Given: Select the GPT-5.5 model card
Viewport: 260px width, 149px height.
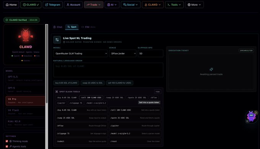Looking at the screenshot, I should coord(25,78).
